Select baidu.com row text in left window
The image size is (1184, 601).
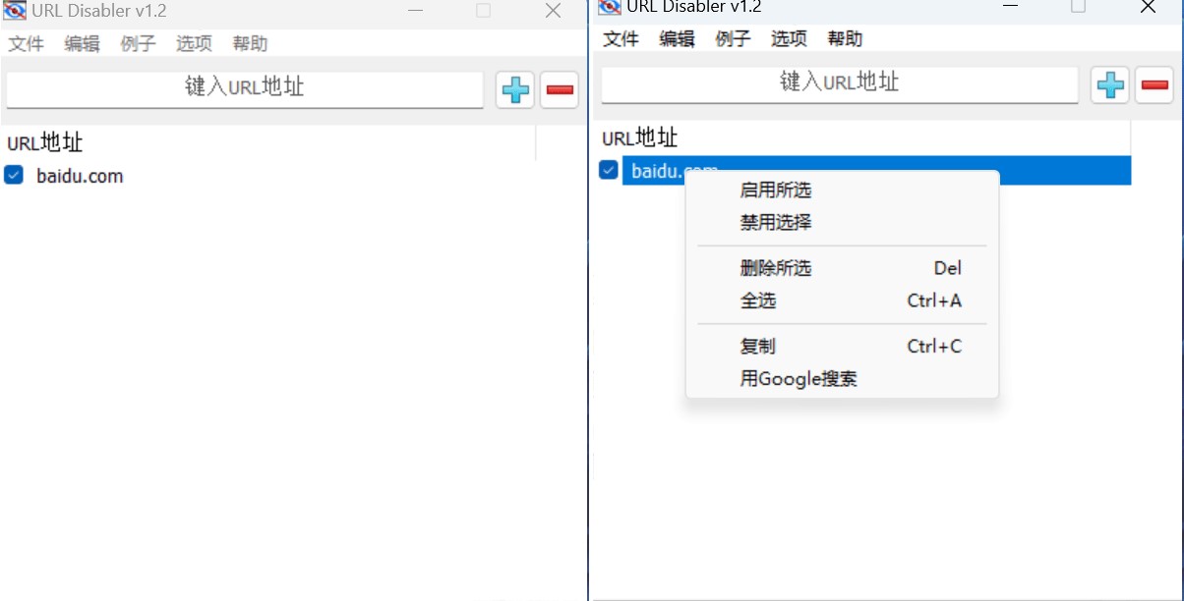tap(80, 177)
